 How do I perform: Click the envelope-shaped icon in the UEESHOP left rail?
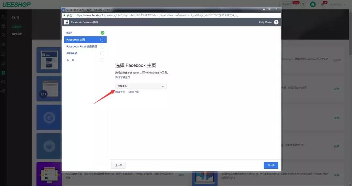[3, 45]
